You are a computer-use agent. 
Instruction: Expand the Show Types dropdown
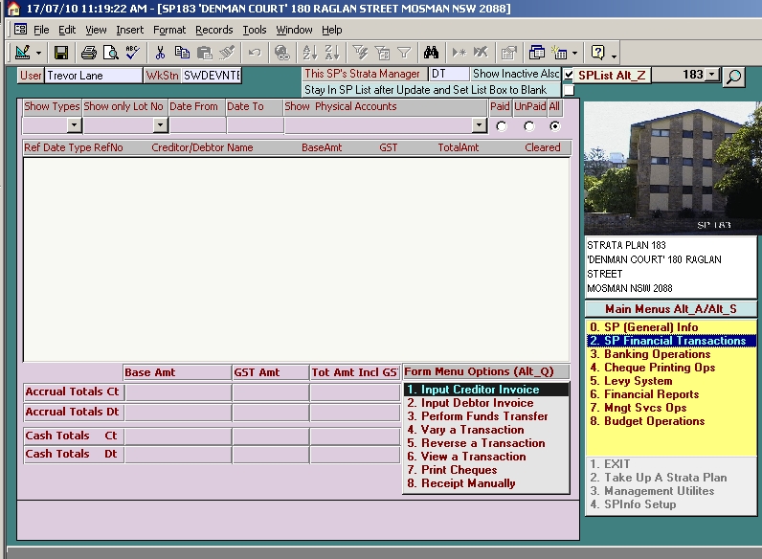pos(74,125)
